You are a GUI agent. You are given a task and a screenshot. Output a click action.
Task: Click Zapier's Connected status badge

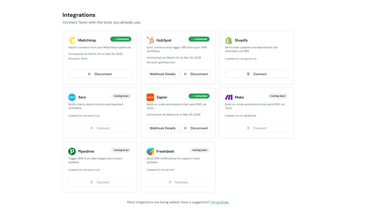(199, 96)
